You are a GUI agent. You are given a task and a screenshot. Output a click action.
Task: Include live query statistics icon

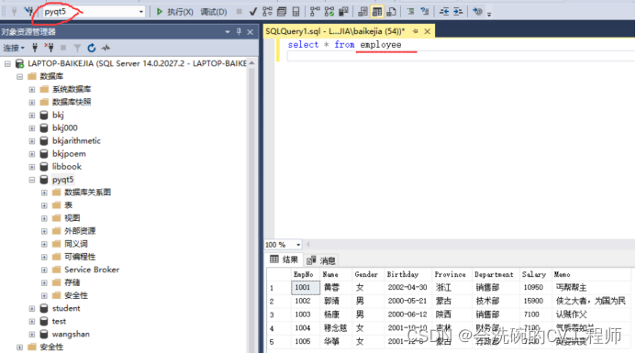click(x=329, y=12)
